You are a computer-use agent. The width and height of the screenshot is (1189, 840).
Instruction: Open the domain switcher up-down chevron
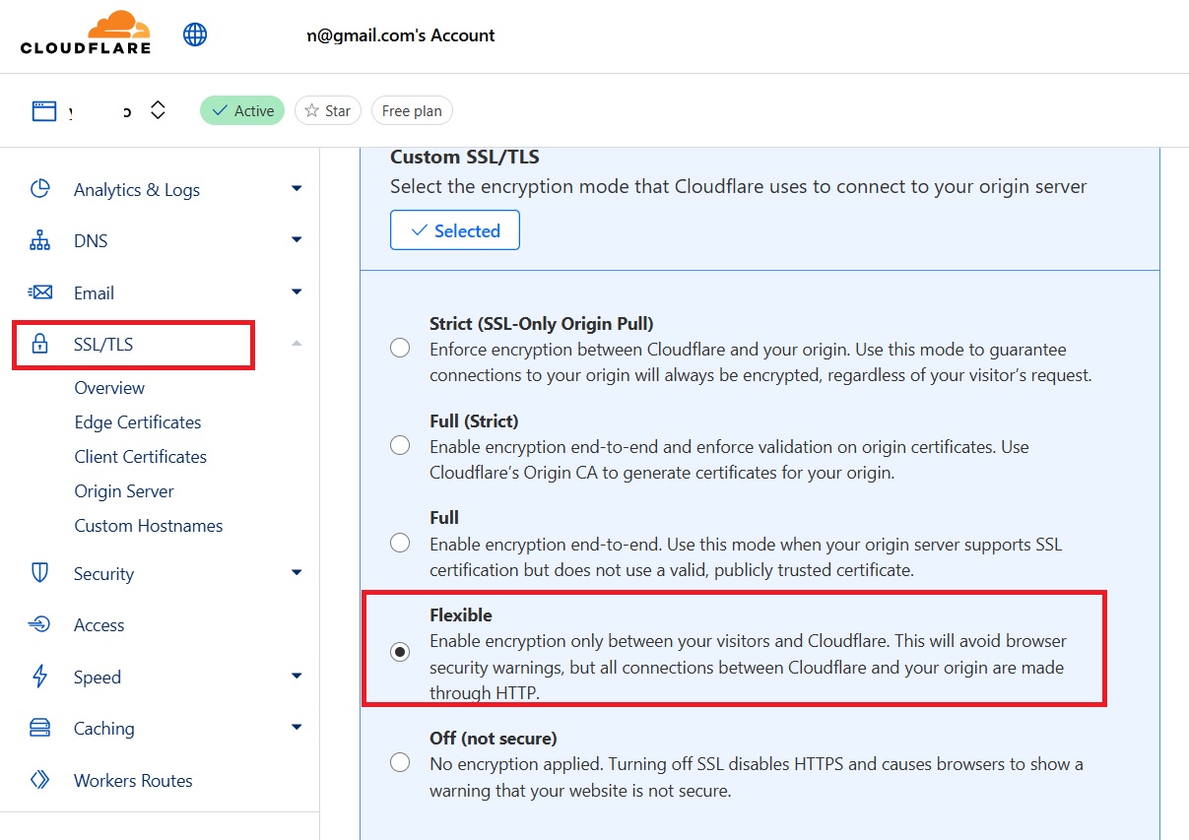point(158,110)
